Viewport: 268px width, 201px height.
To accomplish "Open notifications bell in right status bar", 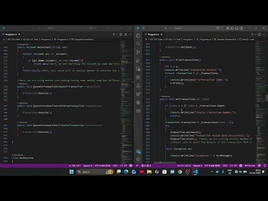I will [x=265, y=165].
